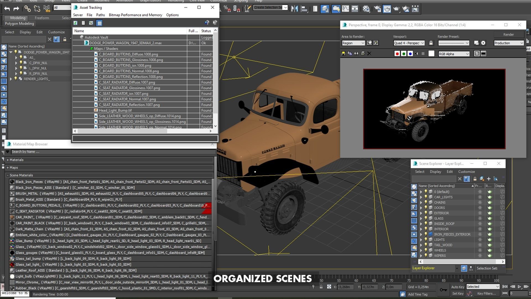
Task: Open Paths menu in Asset Tracking
Action: click(x=100, y=15)
